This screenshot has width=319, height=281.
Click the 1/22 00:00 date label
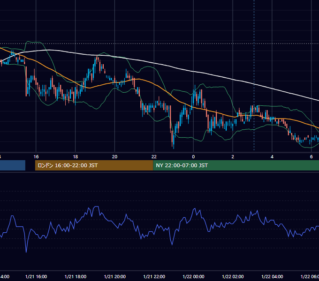(193, 276)
